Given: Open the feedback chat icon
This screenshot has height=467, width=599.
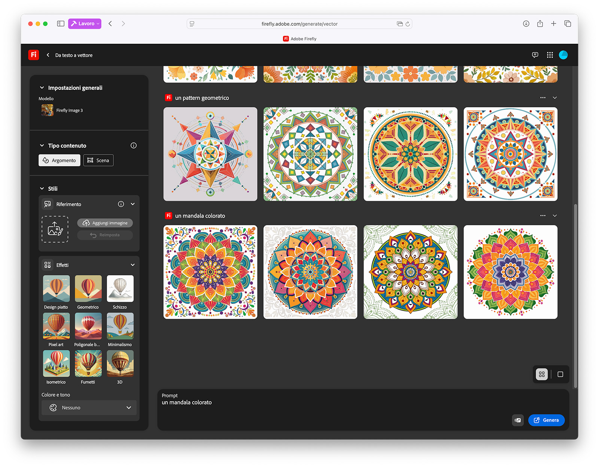Looking at the screenshot, I should [535, 55].
